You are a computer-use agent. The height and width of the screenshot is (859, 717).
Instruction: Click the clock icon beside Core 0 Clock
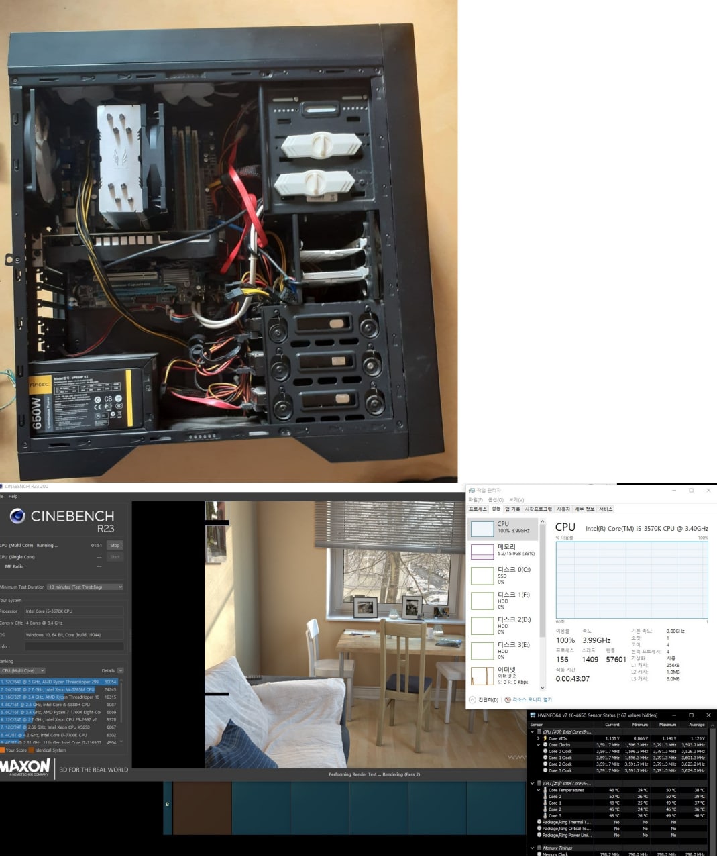point(545,751)
